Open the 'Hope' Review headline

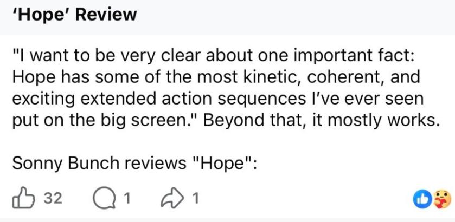click(75, 15)
